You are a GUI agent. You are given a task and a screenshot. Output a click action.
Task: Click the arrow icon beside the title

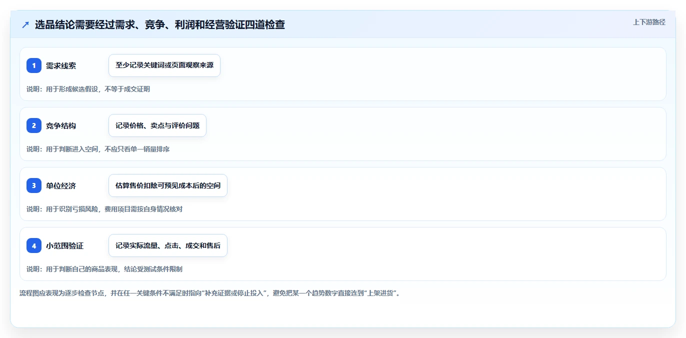click(25, 24)
